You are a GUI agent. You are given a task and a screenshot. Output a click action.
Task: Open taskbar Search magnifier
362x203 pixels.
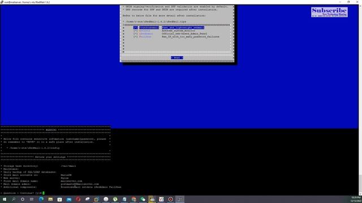pos(14,199)
